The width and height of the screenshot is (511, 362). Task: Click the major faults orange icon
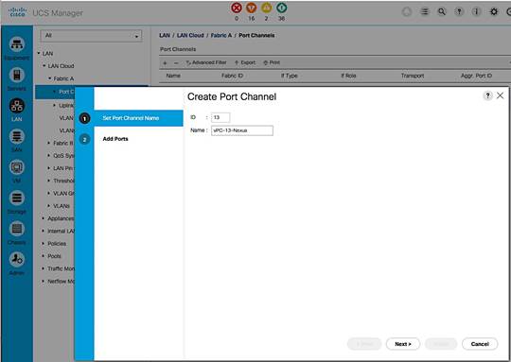pyautogui.click(x=252, y=8)
